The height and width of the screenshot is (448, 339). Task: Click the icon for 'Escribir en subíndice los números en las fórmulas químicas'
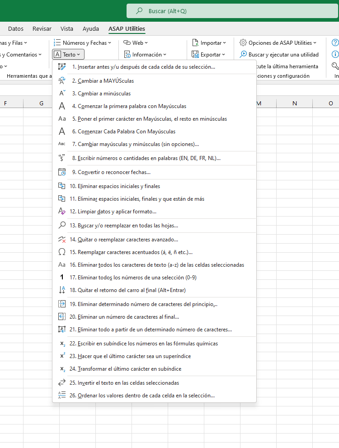coord(62,344)
